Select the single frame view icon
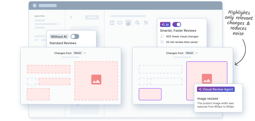The height and width of the screenshot is (121, 255). coord(120,23)
